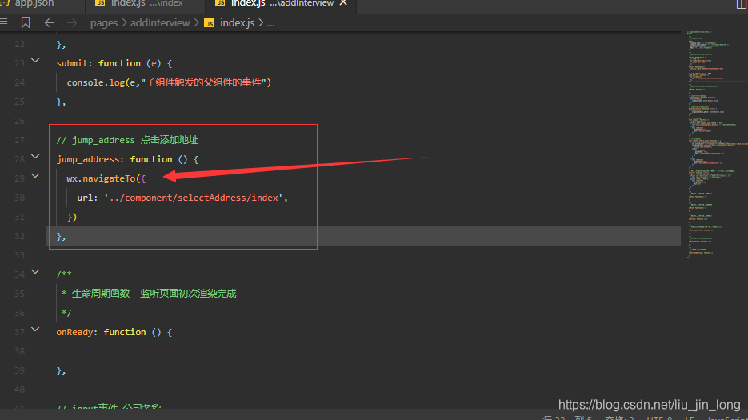Open the pages breadcrumb
Screen dimensions: 748x420
[x=103, y=23]
